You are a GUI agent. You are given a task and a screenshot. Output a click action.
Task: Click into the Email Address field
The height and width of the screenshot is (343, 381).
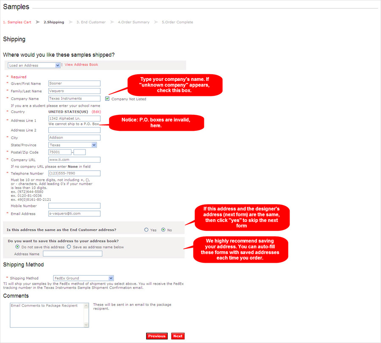(x=74, y=213)
